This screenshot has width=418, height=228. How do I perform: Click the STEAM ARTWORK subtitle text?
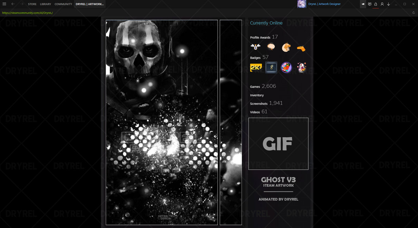(278, 186)
